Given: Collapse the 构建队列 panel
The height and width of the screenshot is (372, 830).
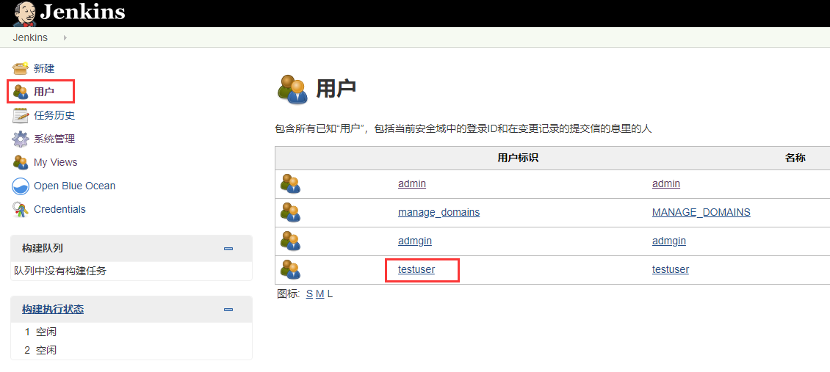Looking at the screenshot, I should click(x=228, y=249).
